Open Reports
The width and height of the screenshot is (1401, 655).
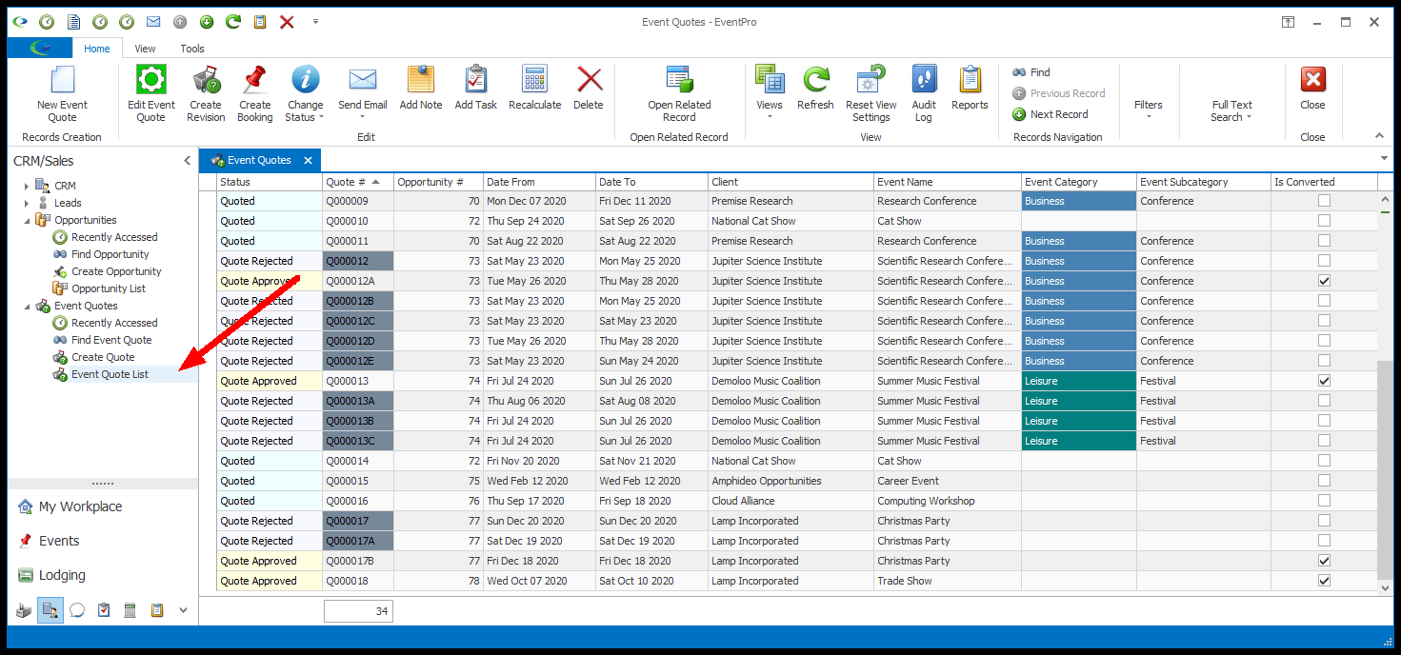970,88
